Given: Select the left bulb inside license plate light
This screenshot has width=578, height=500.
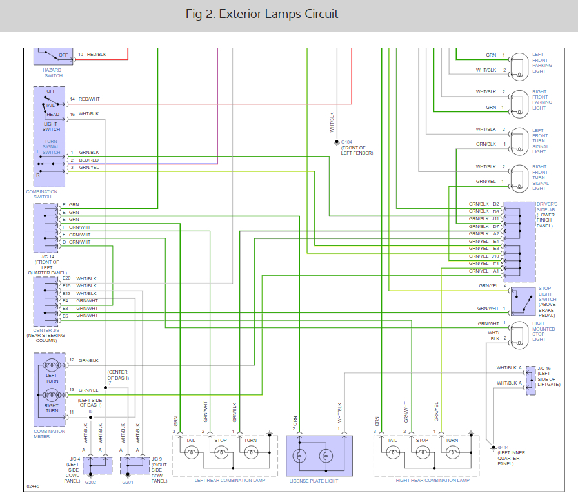Looking at the screenshot, I should (299, 457).
